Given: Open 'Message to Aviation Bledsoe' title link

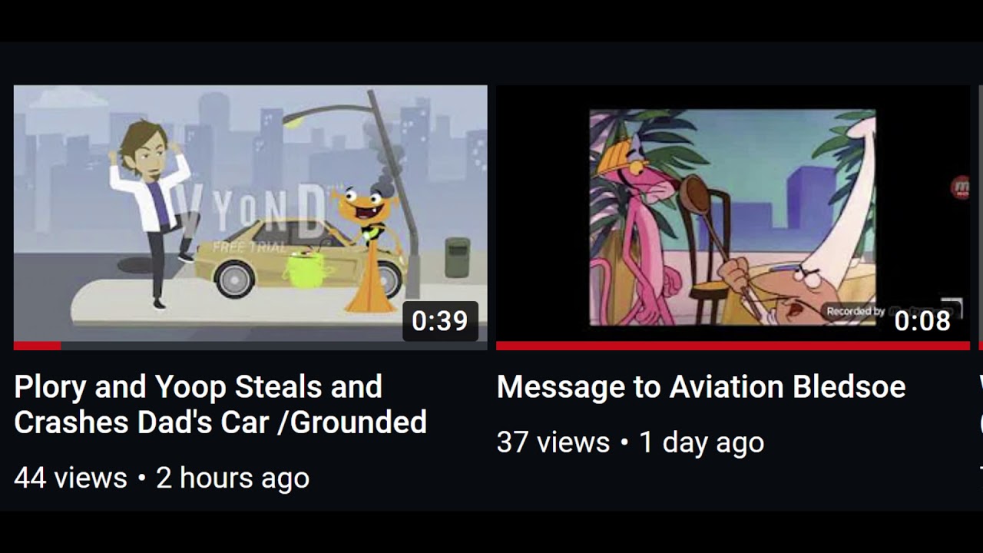Looking at the screenshot, I should 701,386.
